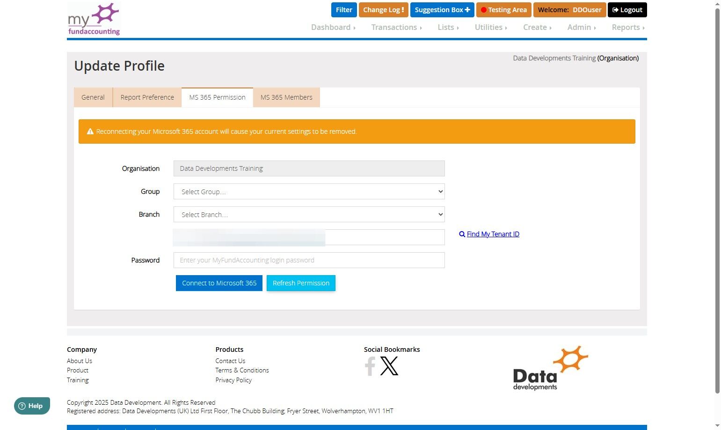Open the Training footer link

tap(78, 380)
